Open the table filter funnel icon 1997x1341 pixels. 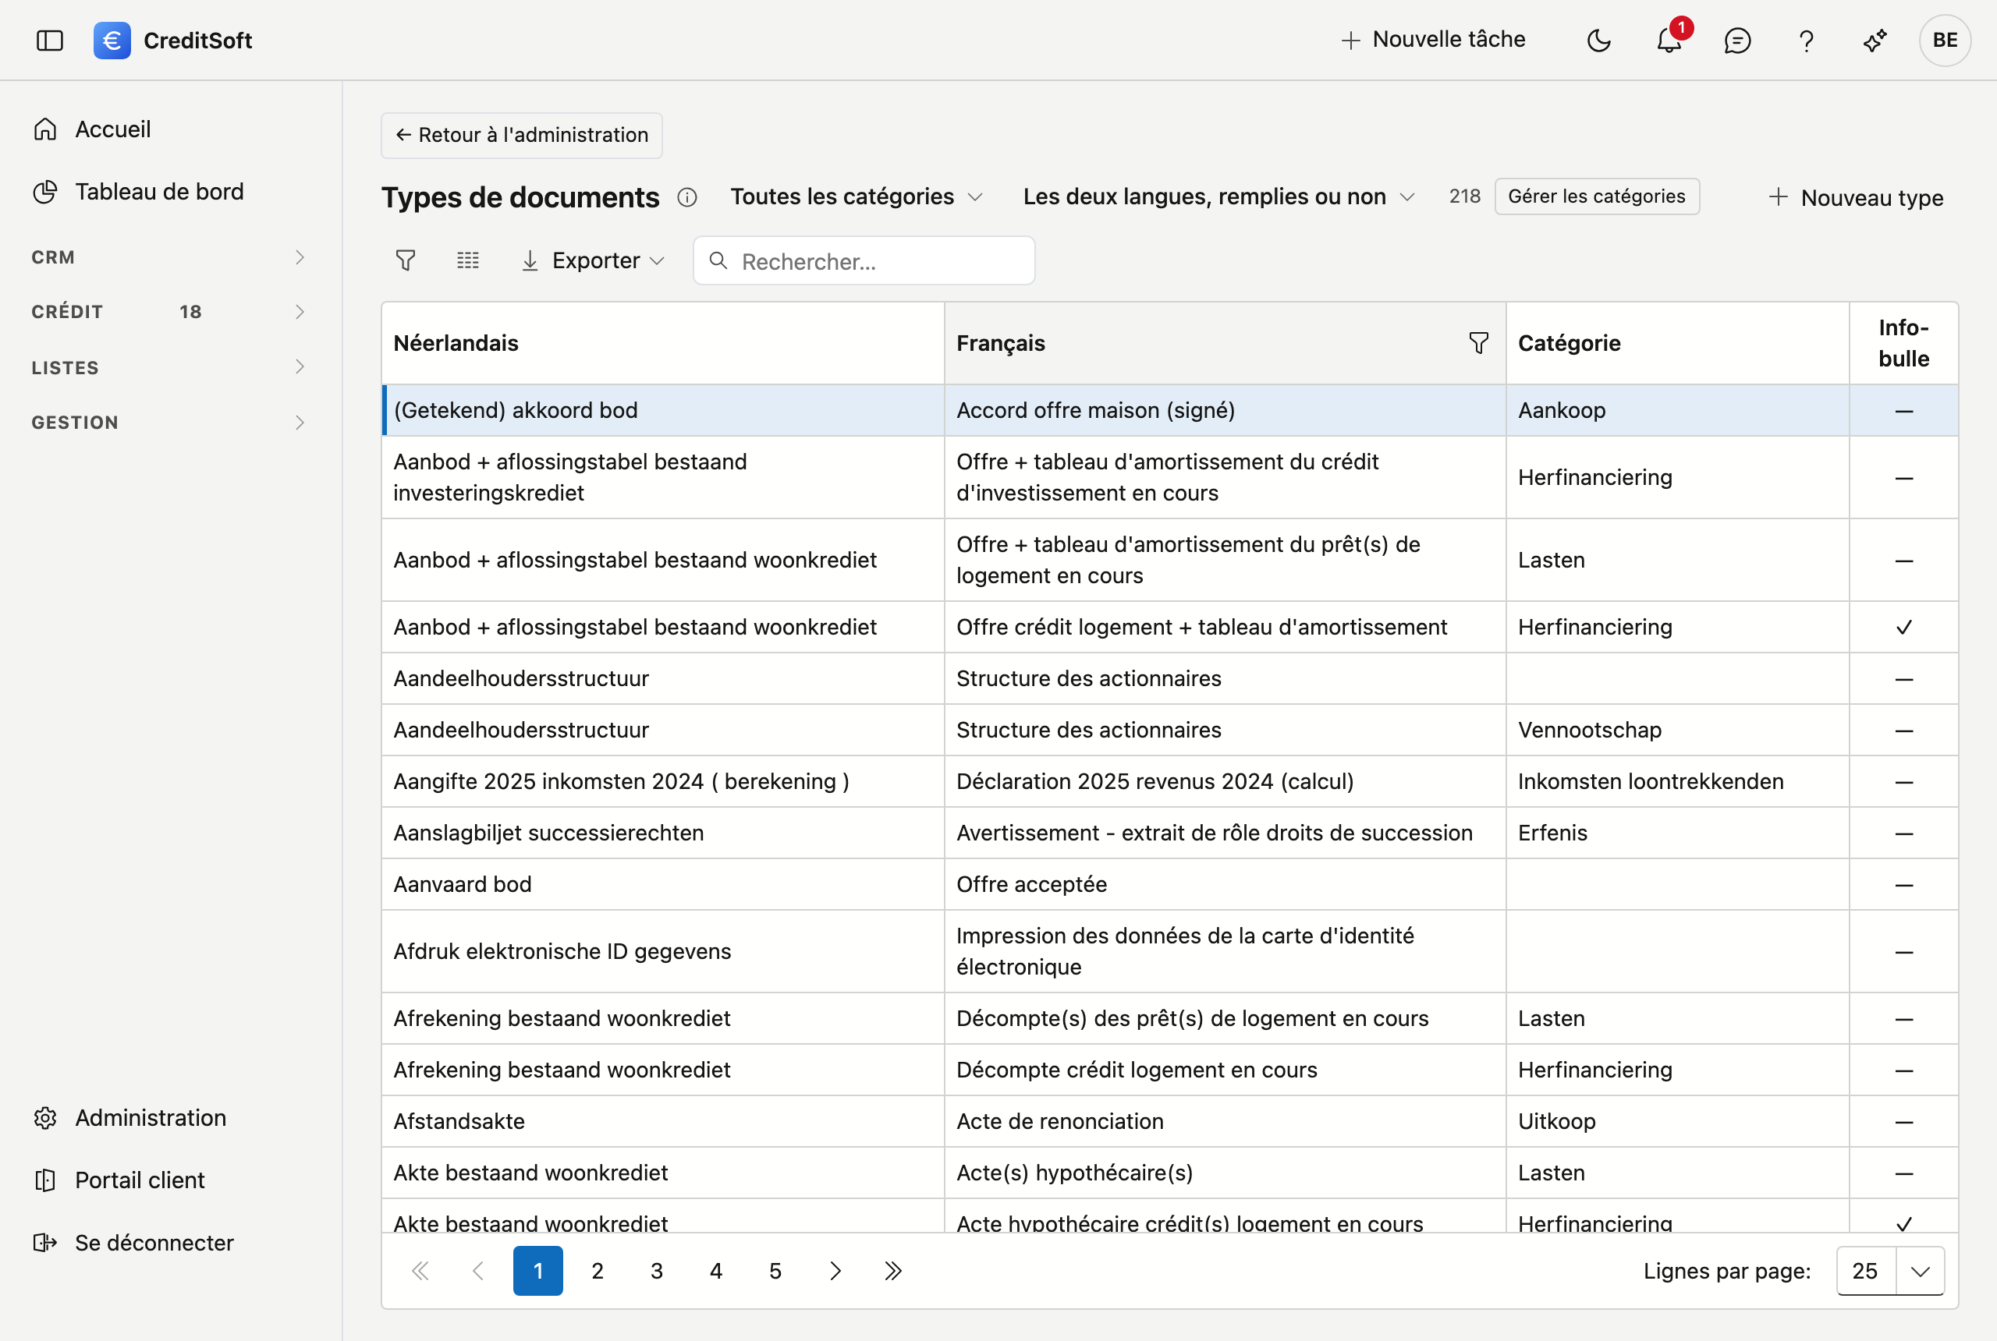406,260
